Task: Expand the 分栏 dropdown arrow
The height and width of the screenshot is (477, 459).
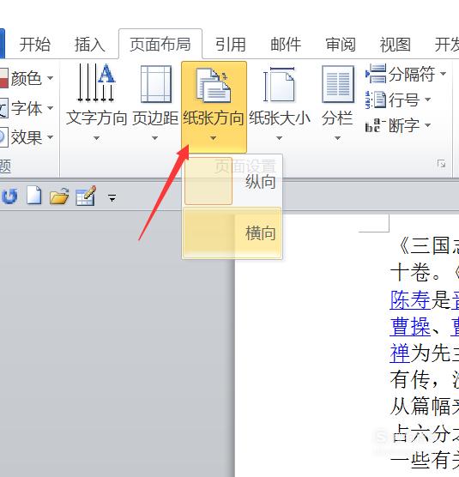Action: [337, 138]
